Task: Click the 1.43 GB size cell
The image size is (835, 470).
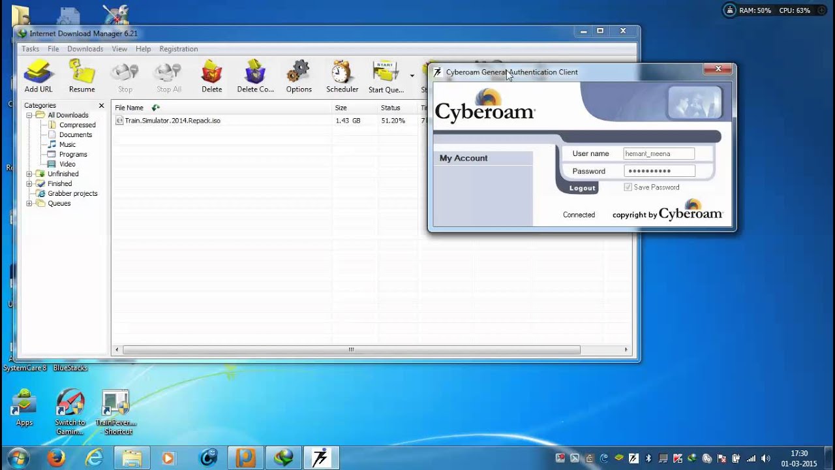Action: pyautogui.click(x=348, y=121)
